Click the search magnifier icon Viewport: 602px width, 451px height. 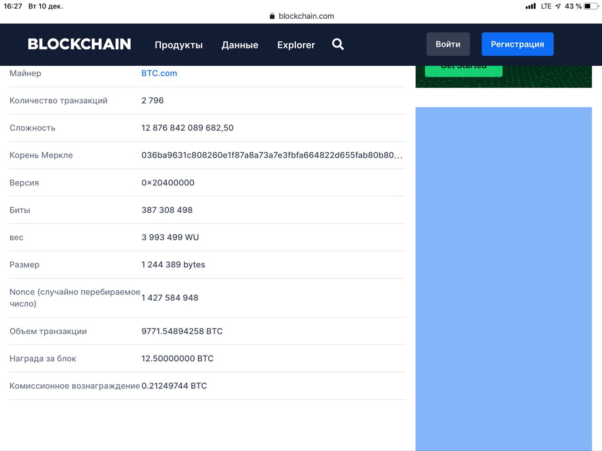[338, 44]
